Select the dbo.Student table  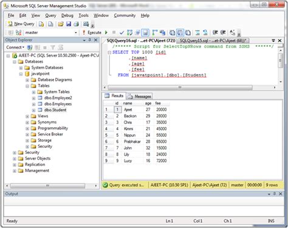[55, 110]
